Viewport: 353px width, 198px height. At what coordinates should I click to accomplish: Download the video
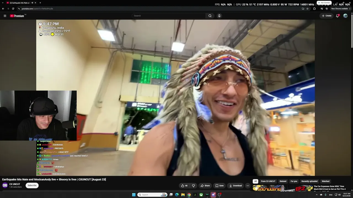(236, 186)
